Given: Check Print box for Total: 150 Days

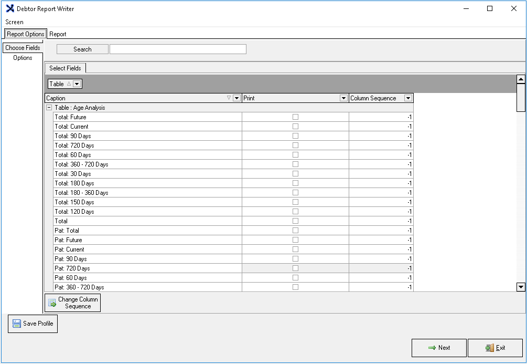Looking at the screenshot, I should pyautogui.click(x=295, y=202).
